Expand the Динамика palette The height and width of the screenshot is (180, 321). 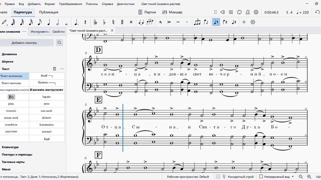(x=9, y=54)
